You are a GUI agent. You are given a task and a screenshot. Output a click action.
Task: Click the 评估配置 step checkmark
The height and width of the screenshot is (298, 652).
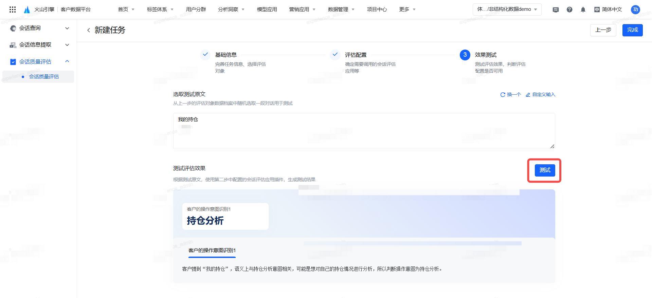click(x=335, y=55)
